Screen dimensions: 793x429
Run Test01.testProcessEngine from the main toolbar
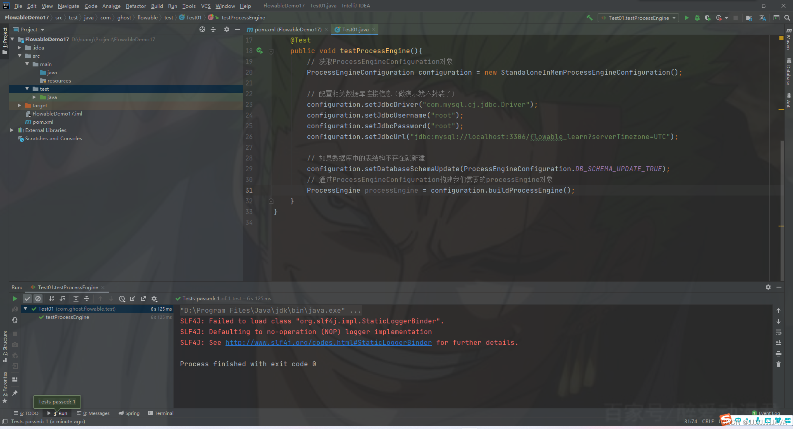[x=686, y=18]
